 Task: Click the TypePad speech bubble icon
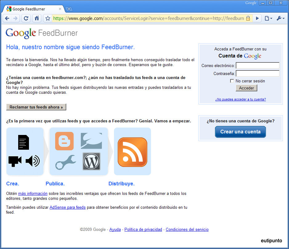coord(92,141)
